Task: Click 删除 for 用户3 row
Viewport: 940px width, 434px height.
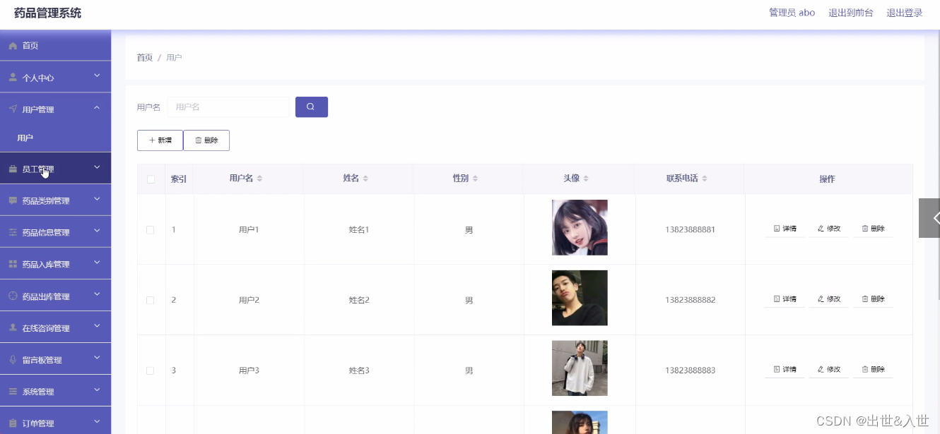Action: point(873,370)
